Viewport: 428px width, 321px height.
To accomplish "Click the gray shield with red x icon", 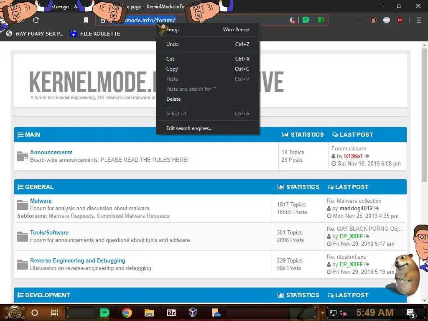I will coord(292,20).
